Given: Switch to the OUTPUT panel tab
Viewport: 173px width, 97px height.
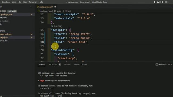Looking at the screenshot, I should [68, 64].
